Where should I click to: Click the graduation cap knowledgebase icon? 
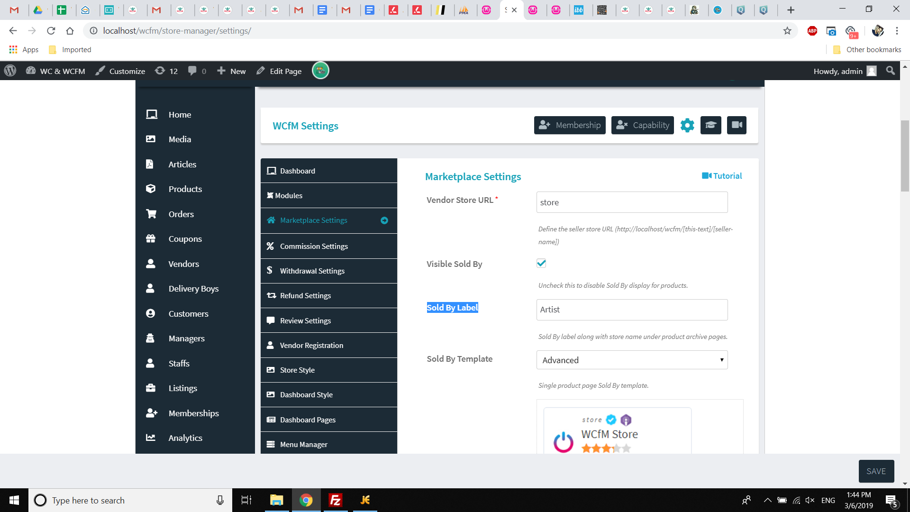(711, 125)
